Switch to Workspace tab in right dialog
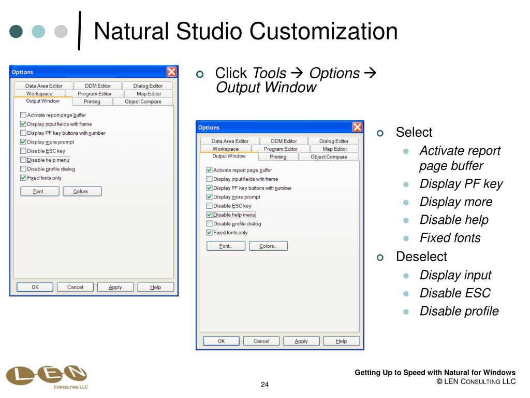 click(226, 149)
